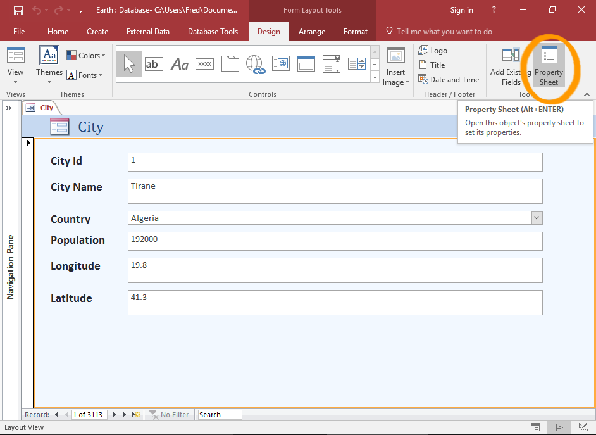The image size is (596, 435).
Task: Switch to the Database Tools tab
Action: [x=213, y=32]
